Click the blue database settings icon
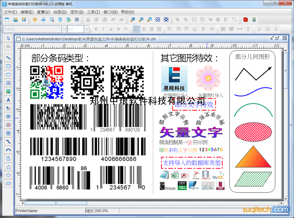Screen dimensions: 294x218 pyautogui.click(x=60, y=19)
